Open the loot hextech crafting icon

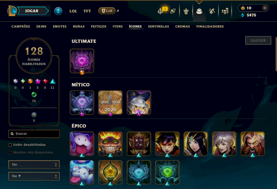coord(212,11)
